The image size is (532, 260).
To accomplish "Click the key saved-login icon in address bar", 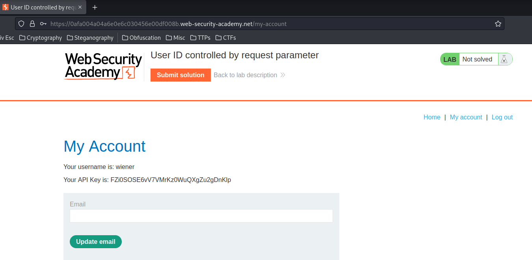I will pyautogui.click(x=43, y=24).
